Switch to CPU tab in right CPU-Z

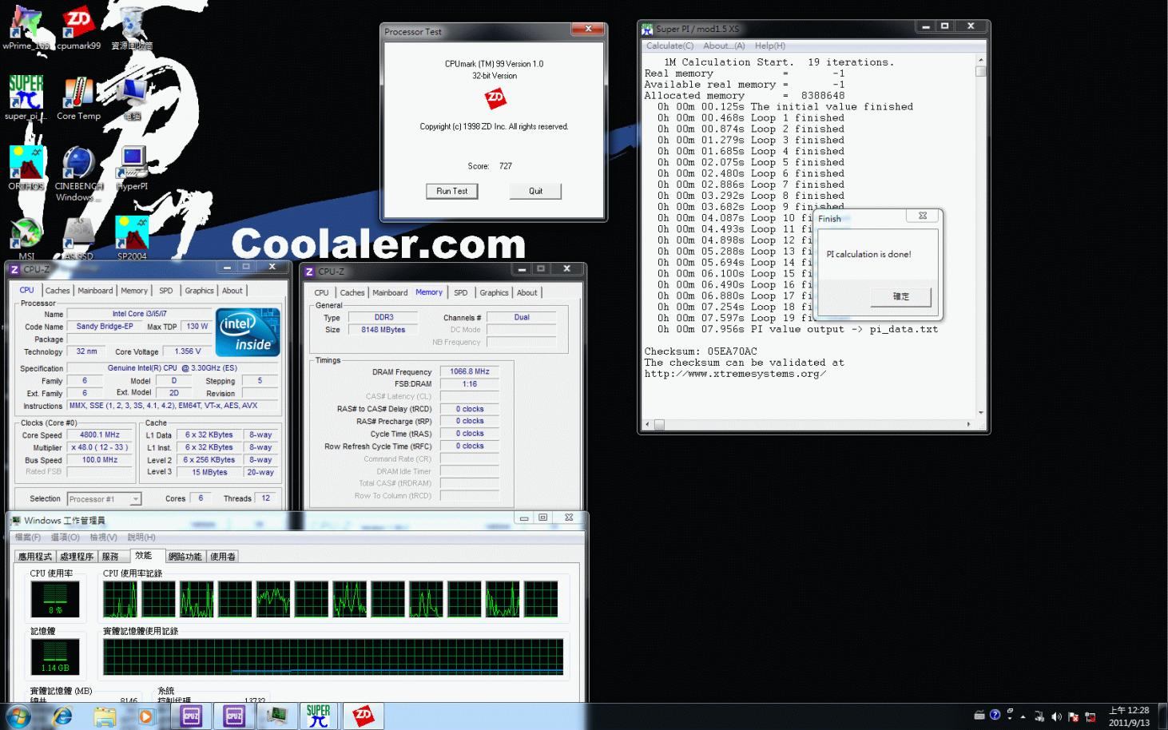coord(321,293)
